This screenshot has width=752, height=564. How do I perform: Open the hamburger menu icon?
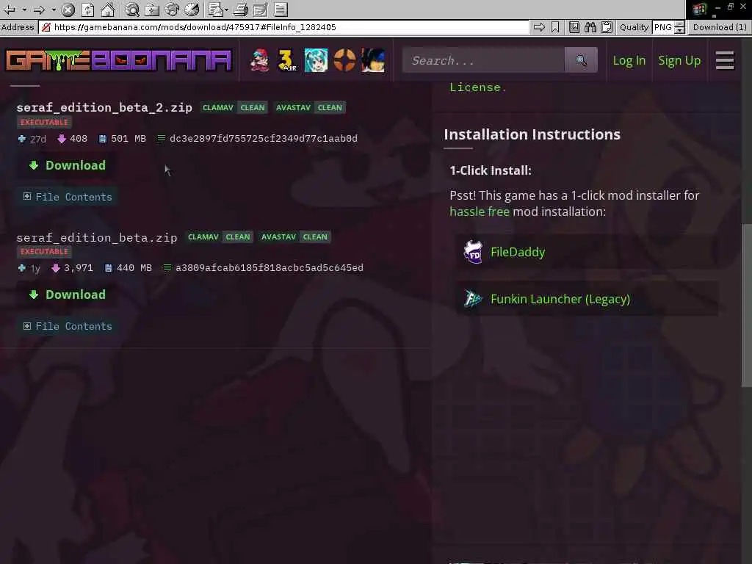pyautogui.click(x=725, y=60)
